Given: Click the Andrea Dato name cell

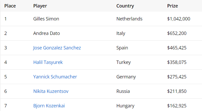Looking at the screenshot, I should [47, 33].
